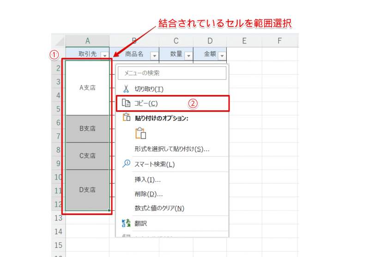Select row 9 header
The width and height of the screenshot is (375, 257).
(x=58, y=163)
